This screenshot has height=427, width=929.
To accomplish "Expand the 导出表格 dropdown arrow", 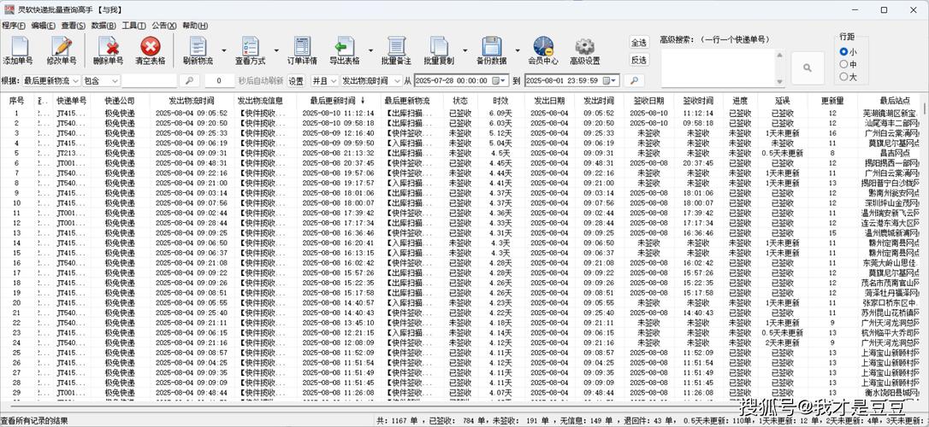I will 370,50.
